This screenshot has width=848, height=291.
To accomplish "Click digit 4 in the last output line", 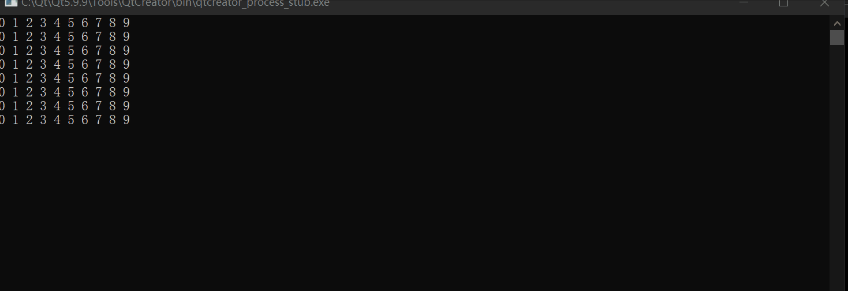I will (57, 120).
